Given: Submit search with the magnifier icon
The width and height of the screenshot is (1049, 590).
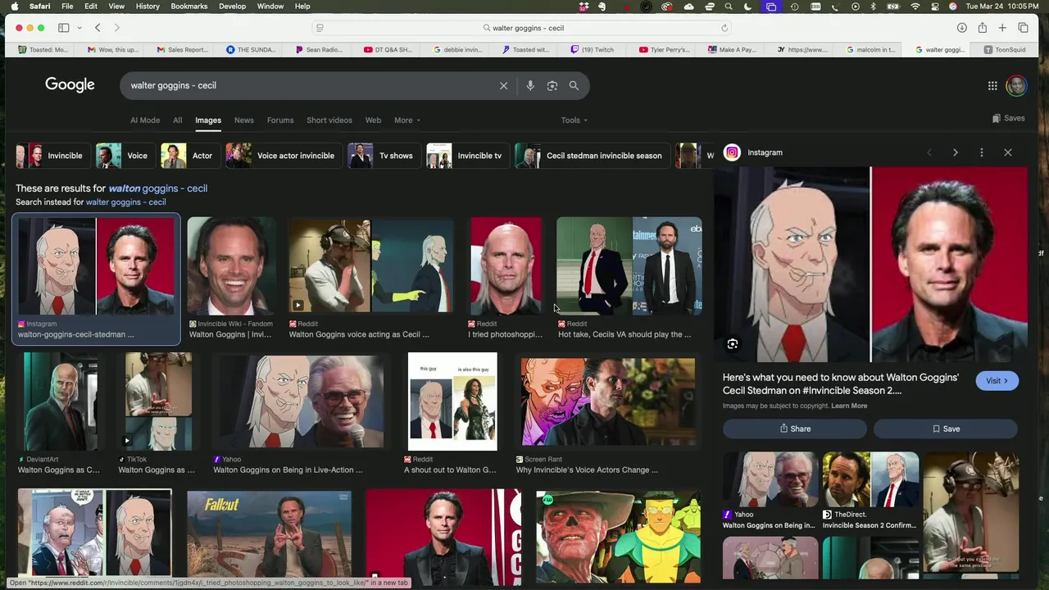Looking at the screenshot, I should pyautogui.click(x=574, y=85).
